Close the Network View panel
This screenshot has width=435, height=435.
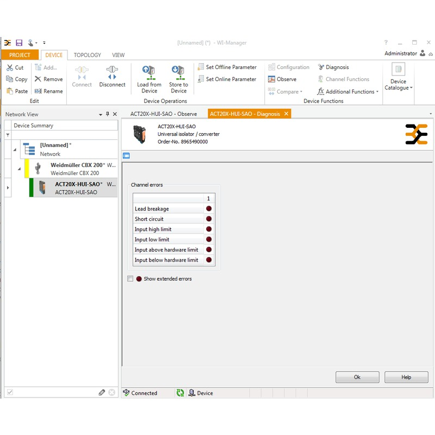115,114
